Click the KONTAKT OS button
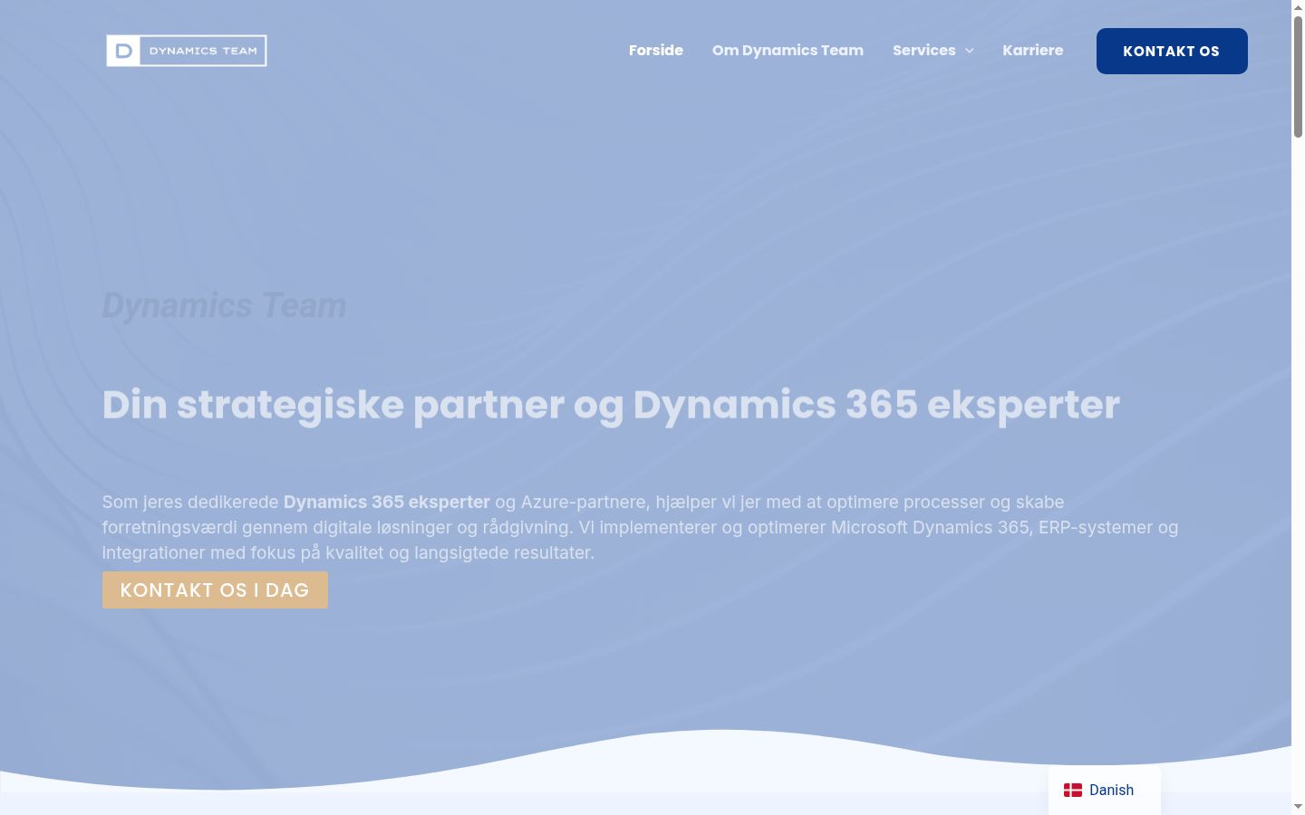 tap(1172, 51)
